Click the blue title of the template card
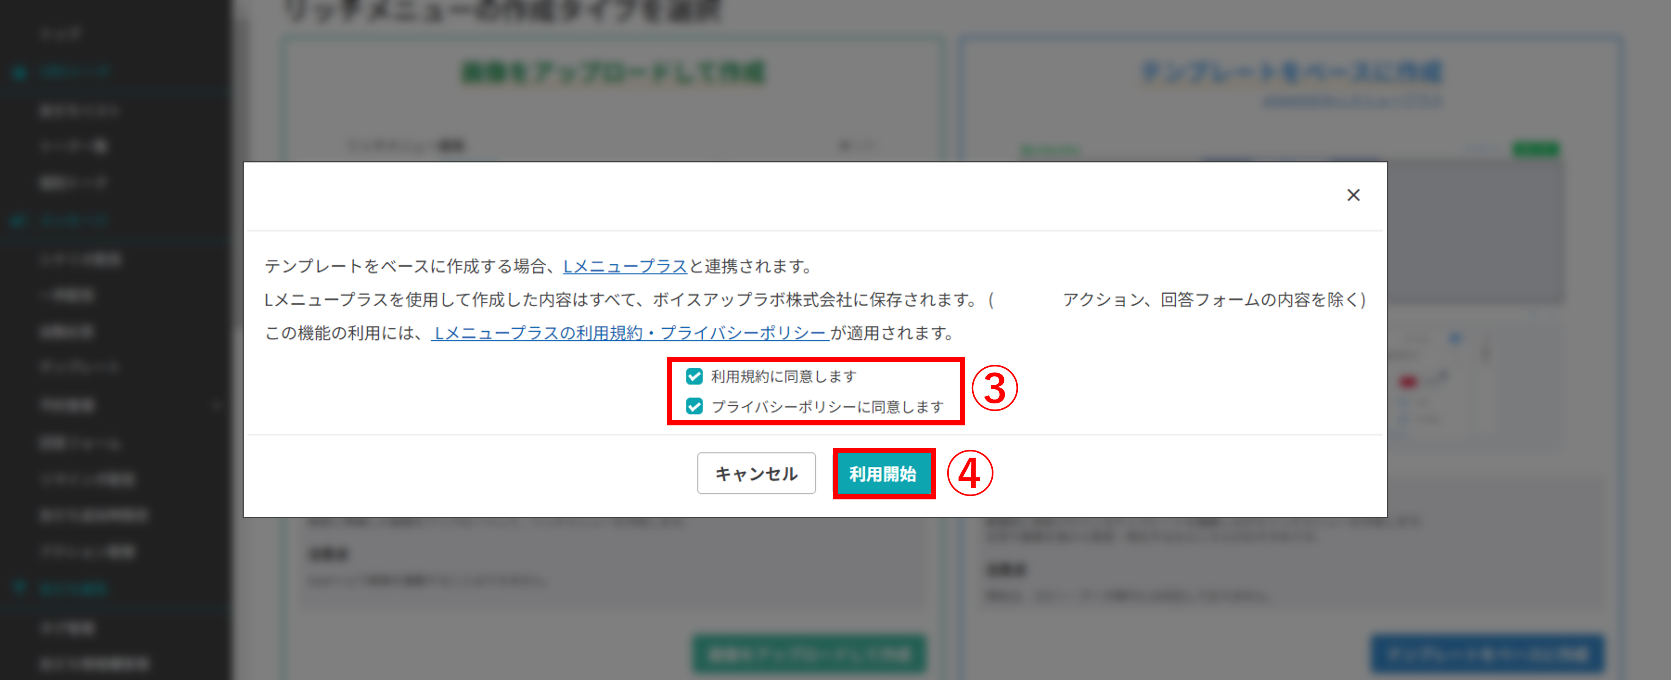Image resolution: width=1671 pixels, height=680 pixels. click(x=1292, y=71)
